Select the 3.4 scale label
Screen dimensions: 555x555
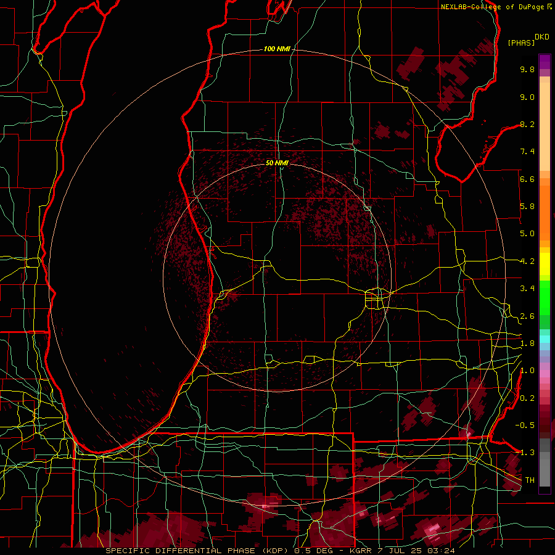pos(527,289)
